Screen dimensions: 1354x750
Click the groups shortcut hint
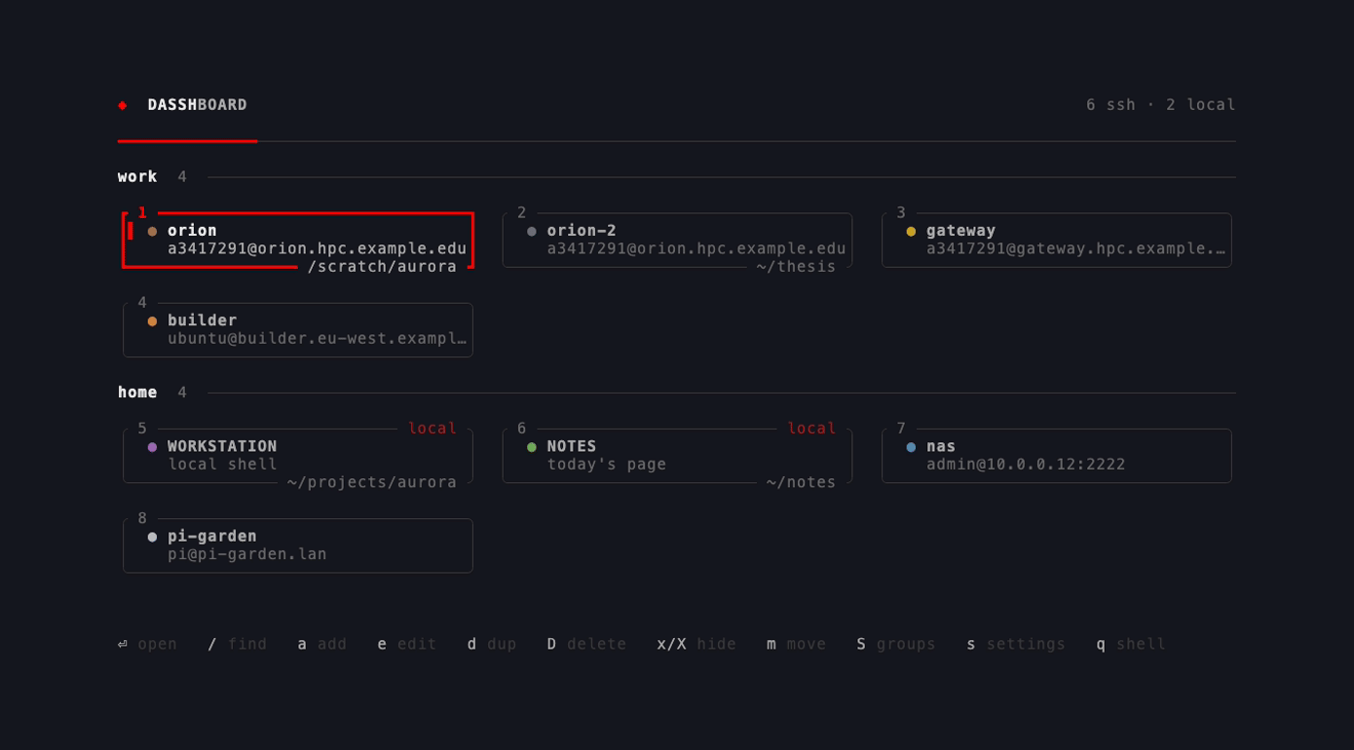(x=896, y=644)
